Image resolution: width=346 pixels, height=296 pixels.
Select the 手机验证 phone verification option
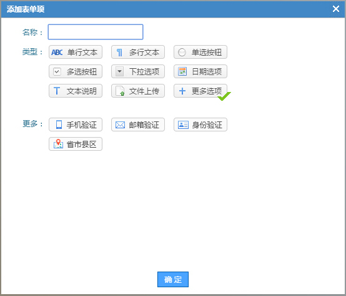click(76, 125)
